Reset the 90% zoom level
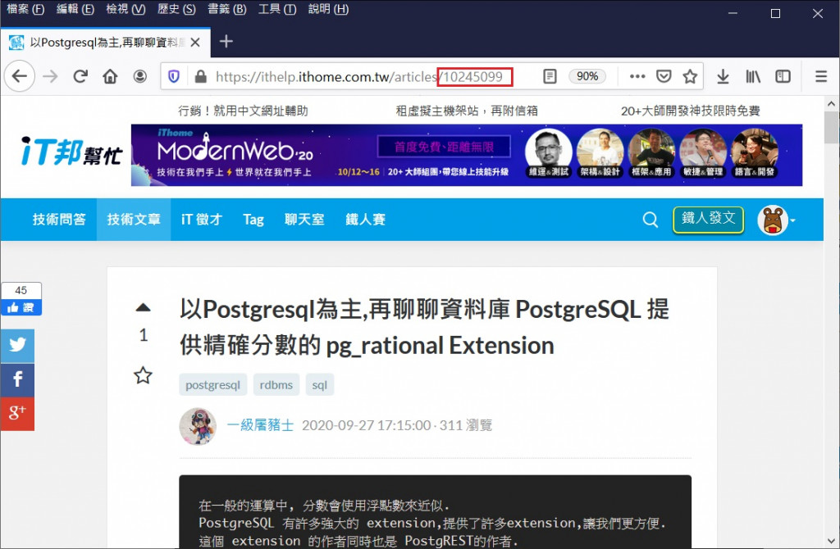The image size is (840, 549). coord(587,76)
